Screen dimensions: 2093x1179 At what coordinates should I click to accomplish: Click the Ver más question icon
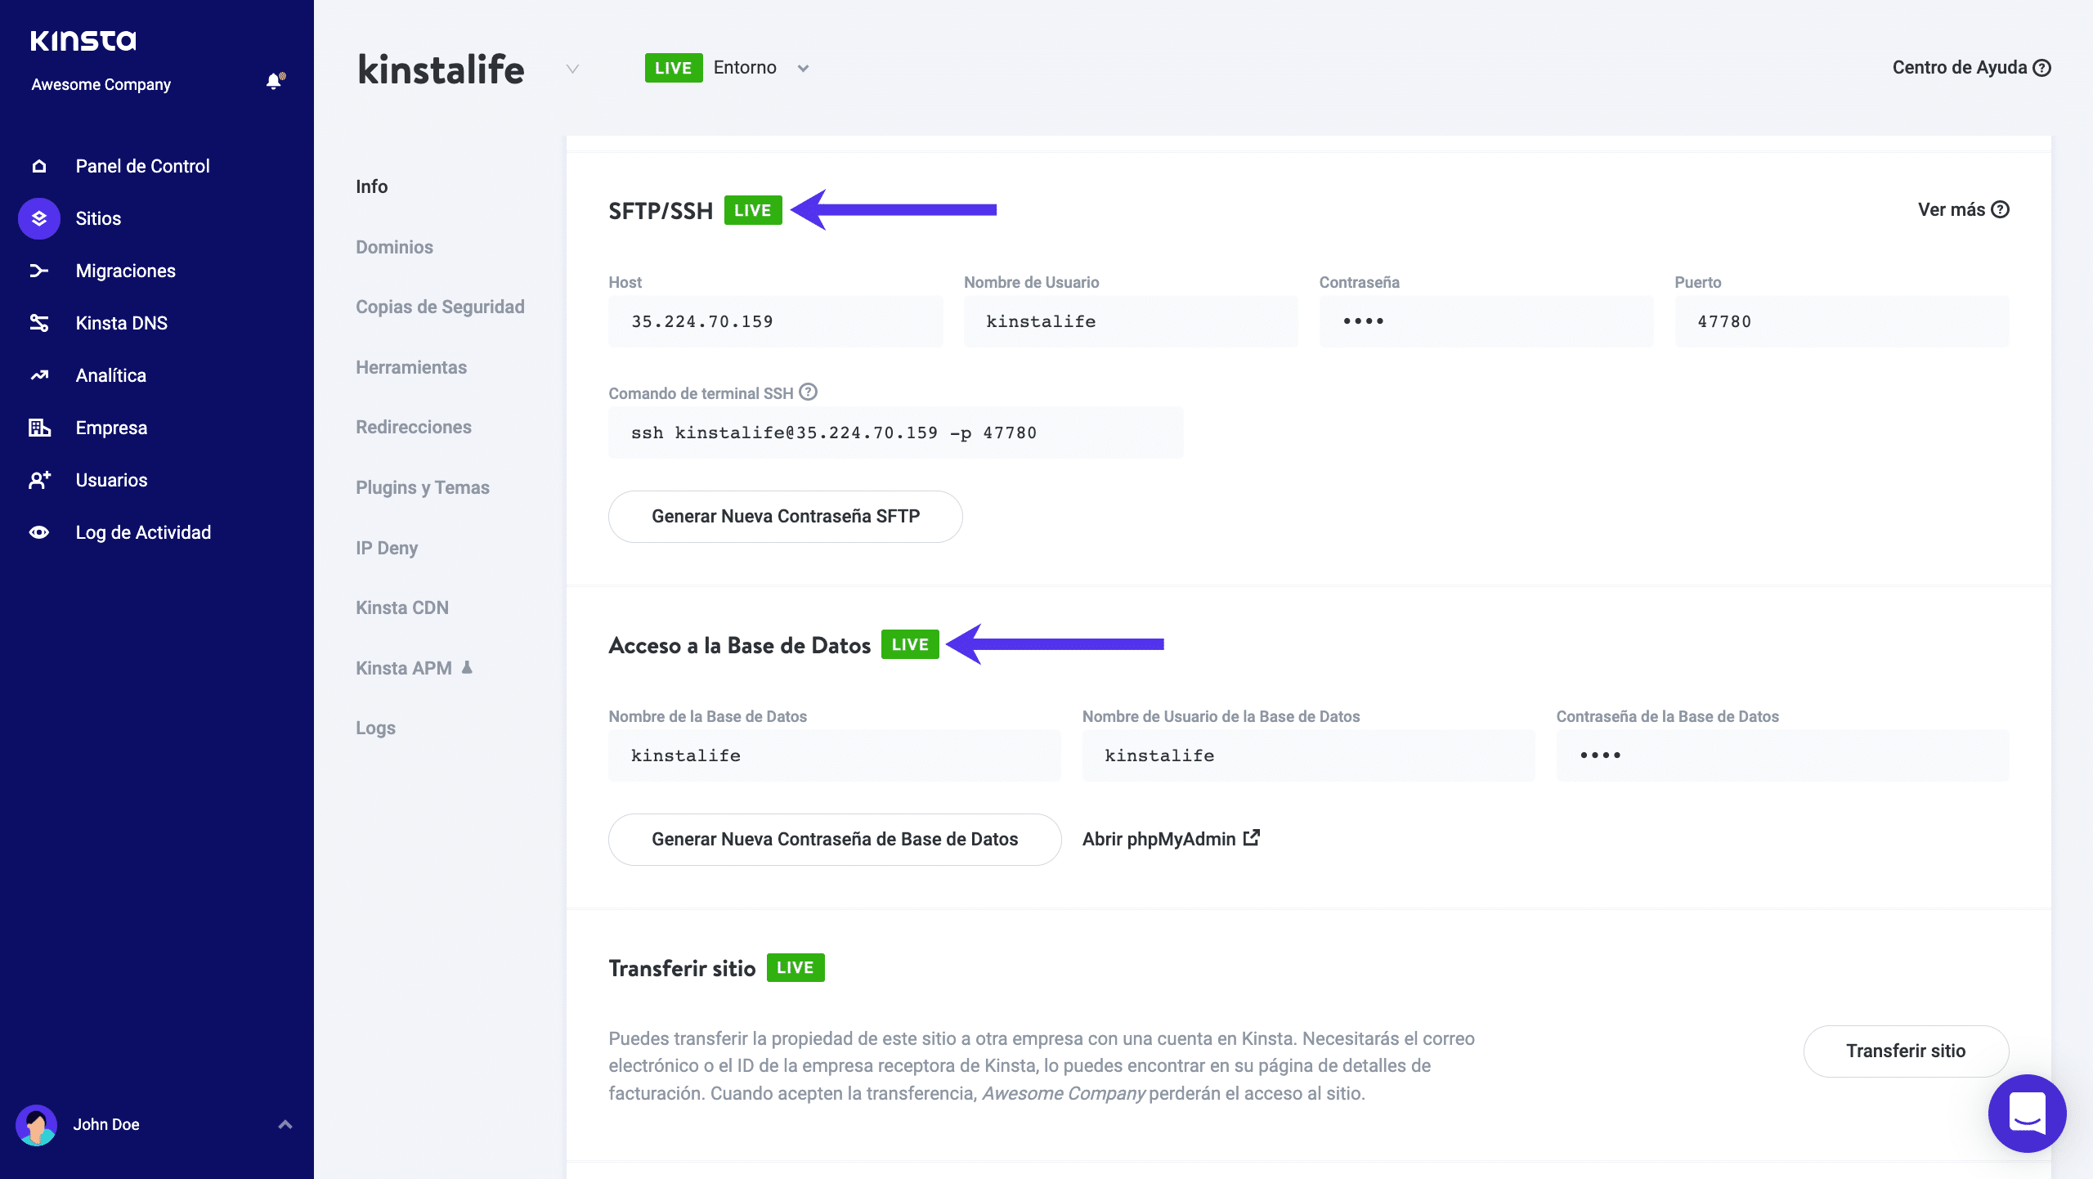2000,209
